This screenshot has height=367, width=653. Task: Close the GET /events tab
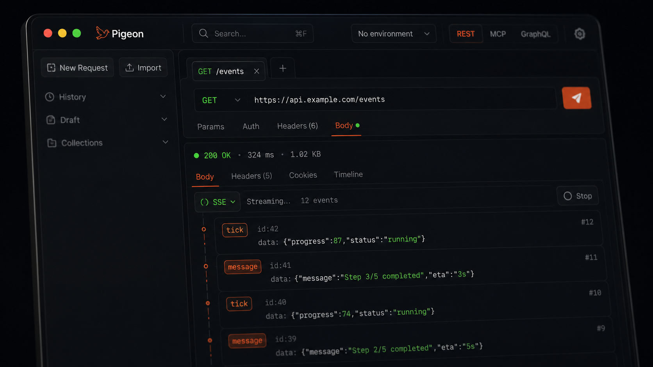pyautogui.click(x=257, y=71)
